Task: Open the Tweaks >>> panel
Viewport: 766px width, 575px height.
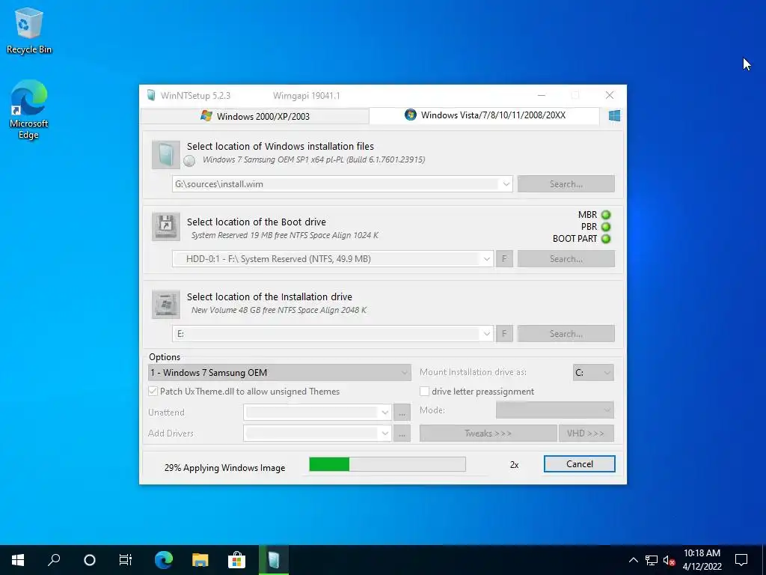Action: coord(488,433)
